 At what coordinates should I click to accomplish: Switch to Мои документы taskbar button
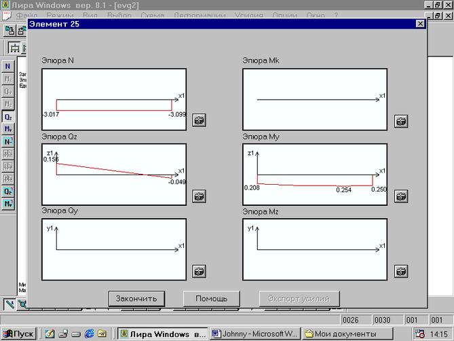pos(347,334)
